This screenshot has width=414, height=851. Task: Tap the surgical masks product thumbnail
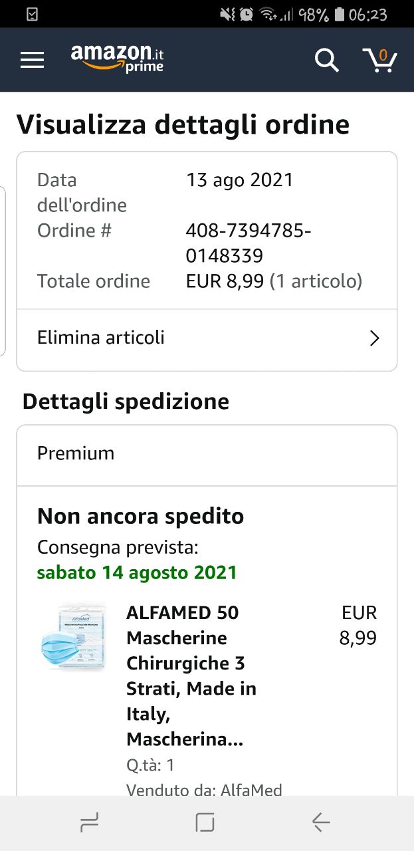click(73, 637)
